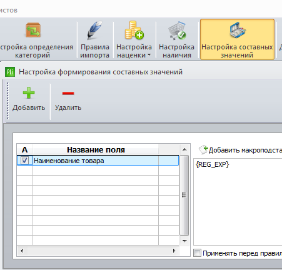Click the list scroll up arrow
282x270 pixels.
(184, 149)
